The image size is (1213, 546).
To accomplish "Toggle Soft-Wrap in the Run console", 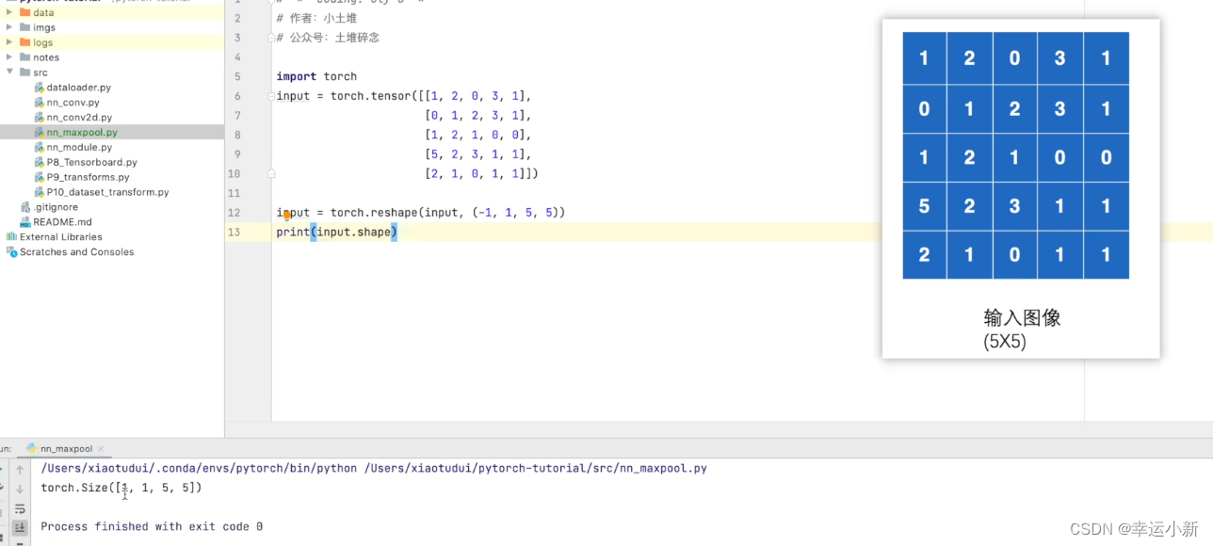I will click(20, 509).
